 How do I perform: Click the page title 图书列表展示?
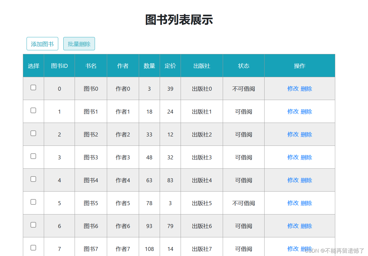(x=179, y=20)
